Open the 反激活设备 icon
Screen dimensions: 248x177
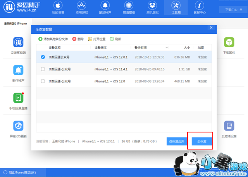(x=229, y=126)
